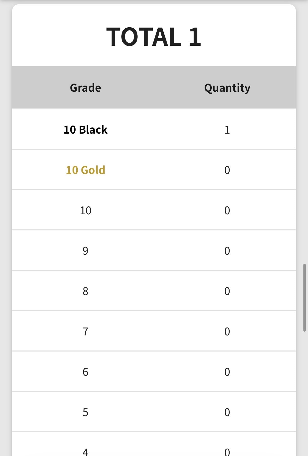Click the quantity value for grade 8

[227, 291]
